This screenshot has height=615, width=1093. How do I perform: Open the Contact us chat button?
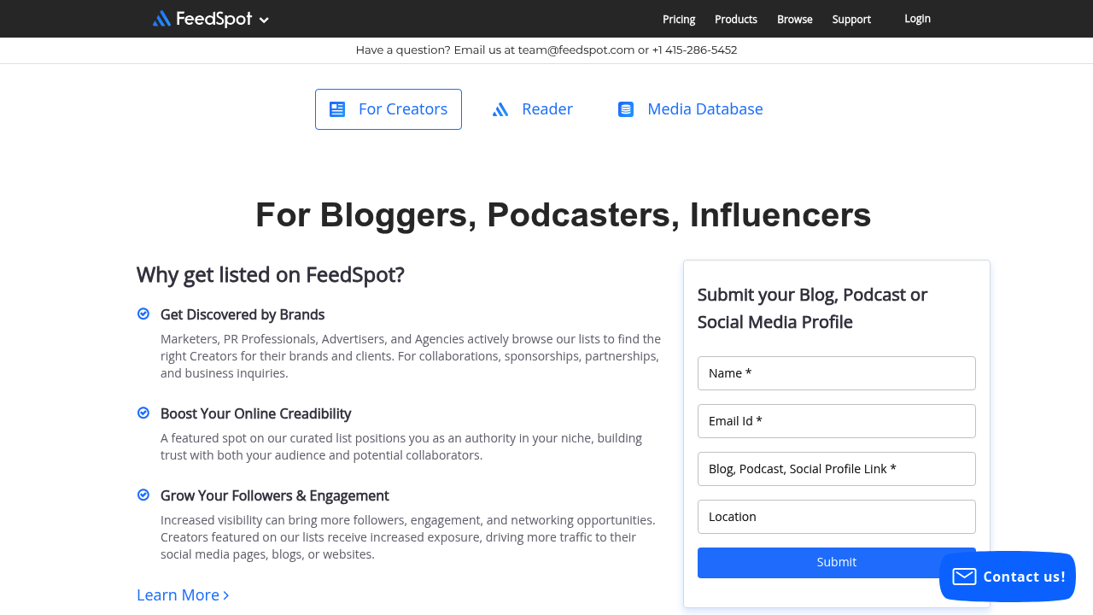coord(1008,577)
